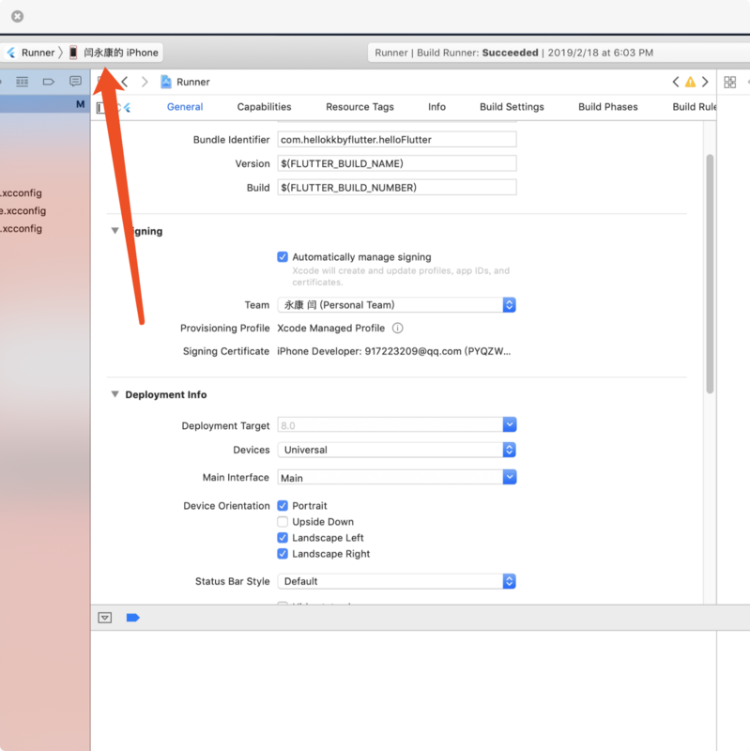Select the Runner scheme in toolbar
This screenshot has width=750, height=751.
[x=31, y=53]
